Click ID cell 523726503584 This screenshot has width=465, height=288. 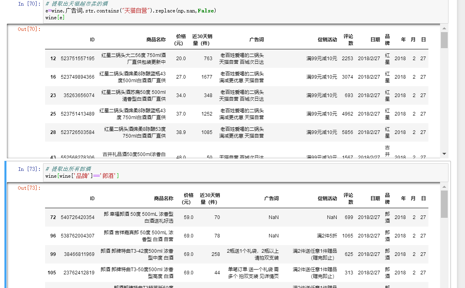tap(78, 132)
